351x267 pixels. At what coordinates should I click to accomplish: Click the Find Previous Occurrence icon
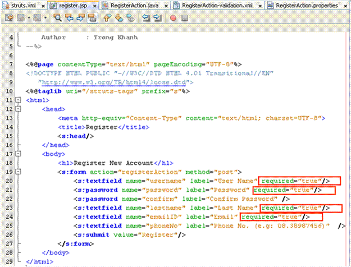tap(70, 17)
